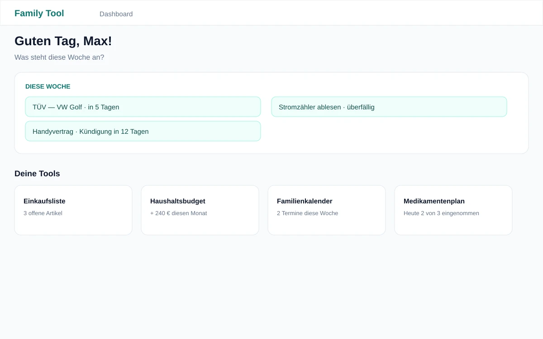Click the Family Tool logo
Viewport: 543px width, 339px height.
39,13
